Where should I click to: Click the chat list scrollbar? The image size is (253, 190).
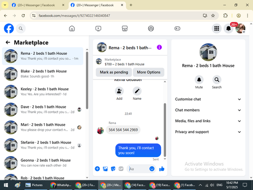(x=87, y=81)
